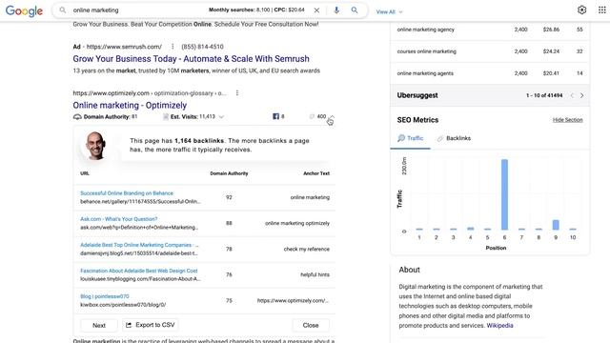The width and height of the screenshot is (610, 343).
Task: Open the Online marketing - Optimizely result
Action: 130,105
